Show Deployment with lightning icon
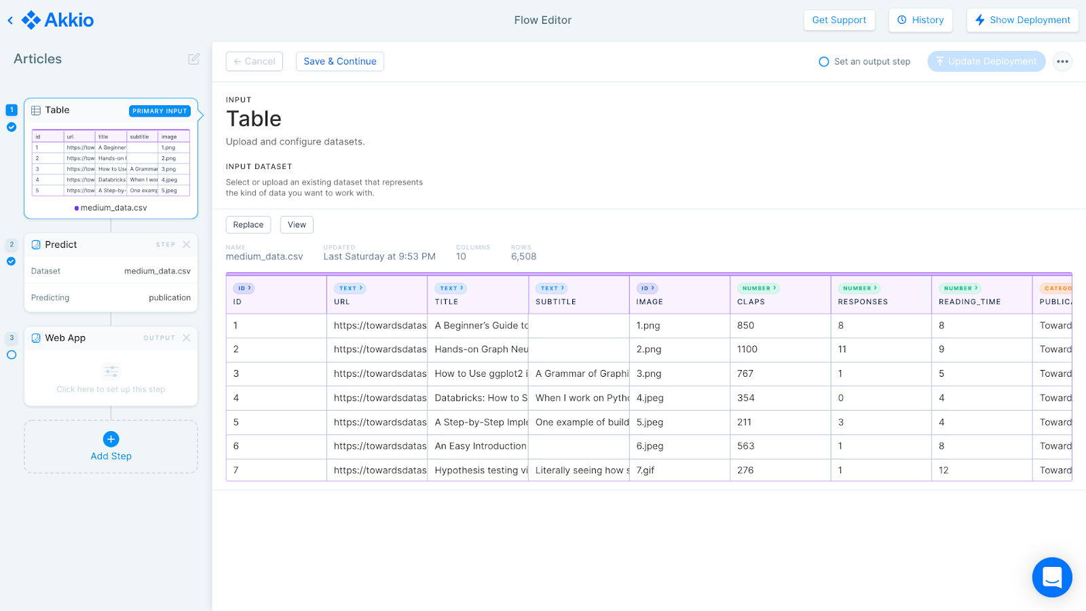 click(1022, 20)
